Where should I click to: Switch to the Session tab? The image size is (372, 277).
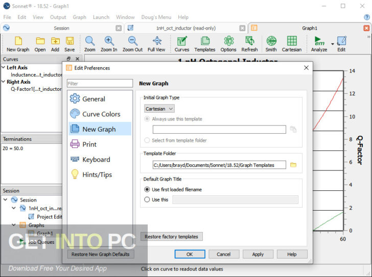click(61, 28)
